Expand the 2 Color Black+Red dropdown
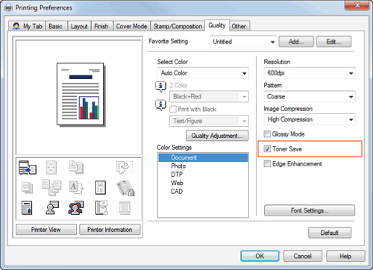The image size is (373, 270). pos(209,96)
